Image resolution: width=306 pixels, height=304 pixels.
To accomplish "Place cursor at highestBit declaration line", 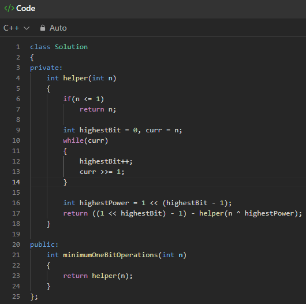I will [x=122, y=130].
